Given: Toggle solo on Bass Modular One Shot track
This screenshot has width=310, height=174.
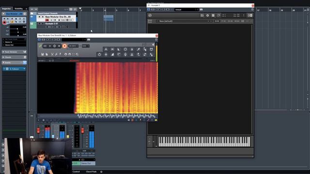Looking at the screenshot, I should [x=43, y=17].
